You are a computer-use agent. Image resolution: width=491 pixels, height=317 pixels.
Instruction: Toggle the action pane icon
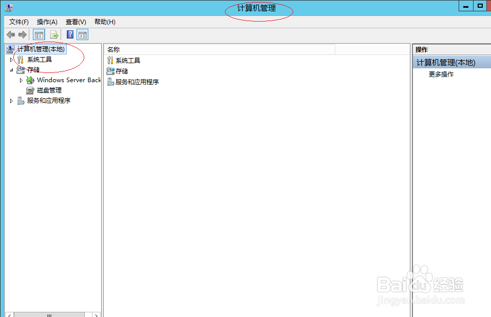(82, 34)
